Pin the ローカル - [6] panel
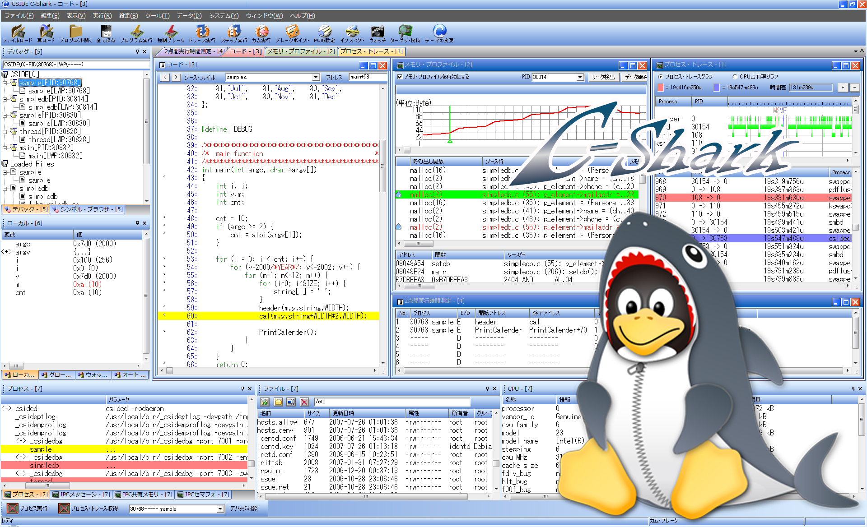 tap(137, 223)
